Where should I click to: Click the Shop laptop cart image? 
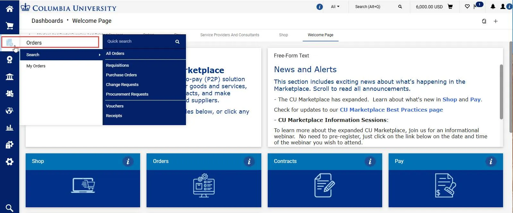tap(83, 185)
